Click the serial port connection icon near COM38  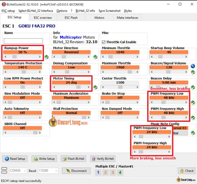pos(4,170)
